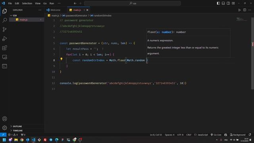This screenshot has height=143, width=254.
Task: Start Go Live server
Action: pos(216,135)
